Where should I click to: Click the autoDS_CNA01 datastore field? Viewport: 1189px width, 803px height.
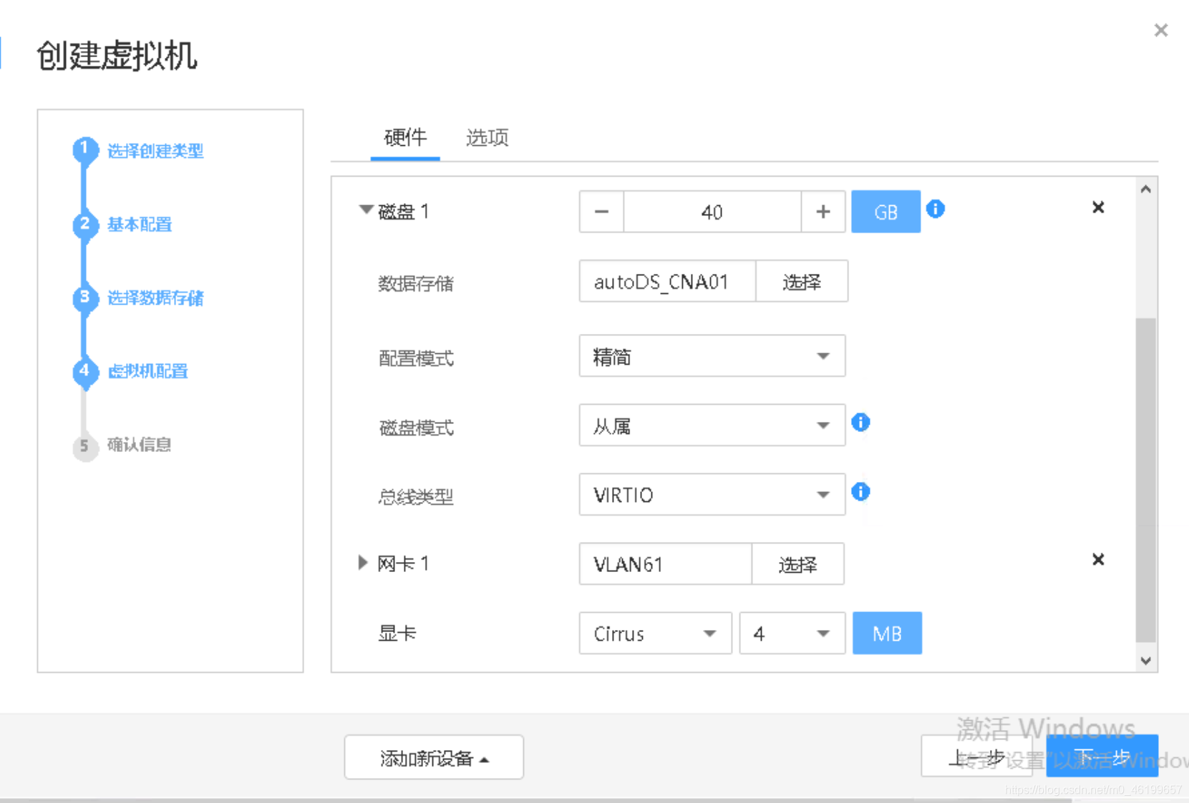pyautogui.click(x=668, y=282)
